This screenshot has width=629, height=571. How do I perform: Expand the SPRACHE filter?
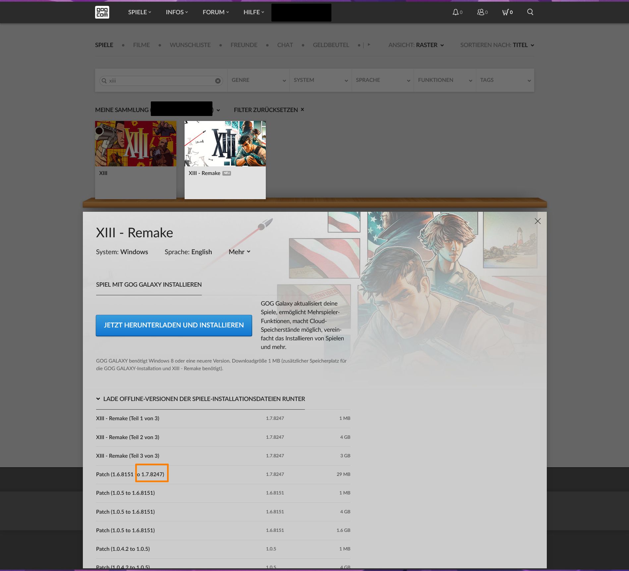(x=383, y=80)
